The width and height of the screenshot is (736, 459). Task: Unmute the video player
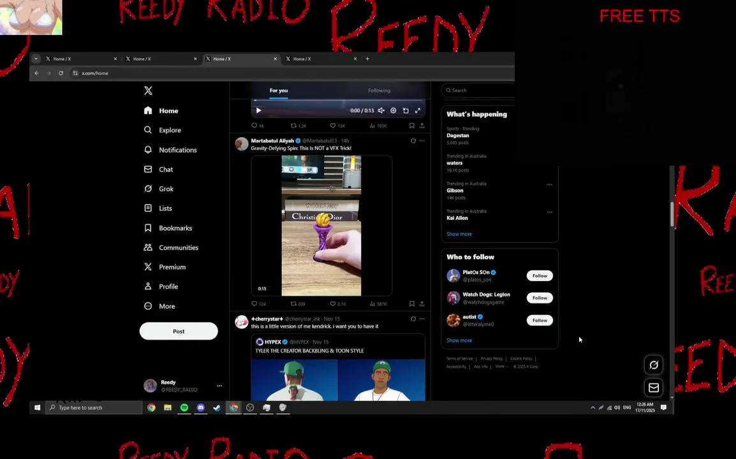click(x=381, y=111)
